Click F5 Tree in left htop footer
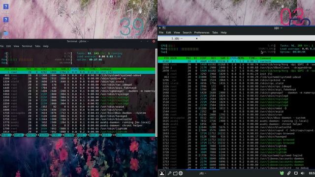315x177 pixels. point(56,135)
